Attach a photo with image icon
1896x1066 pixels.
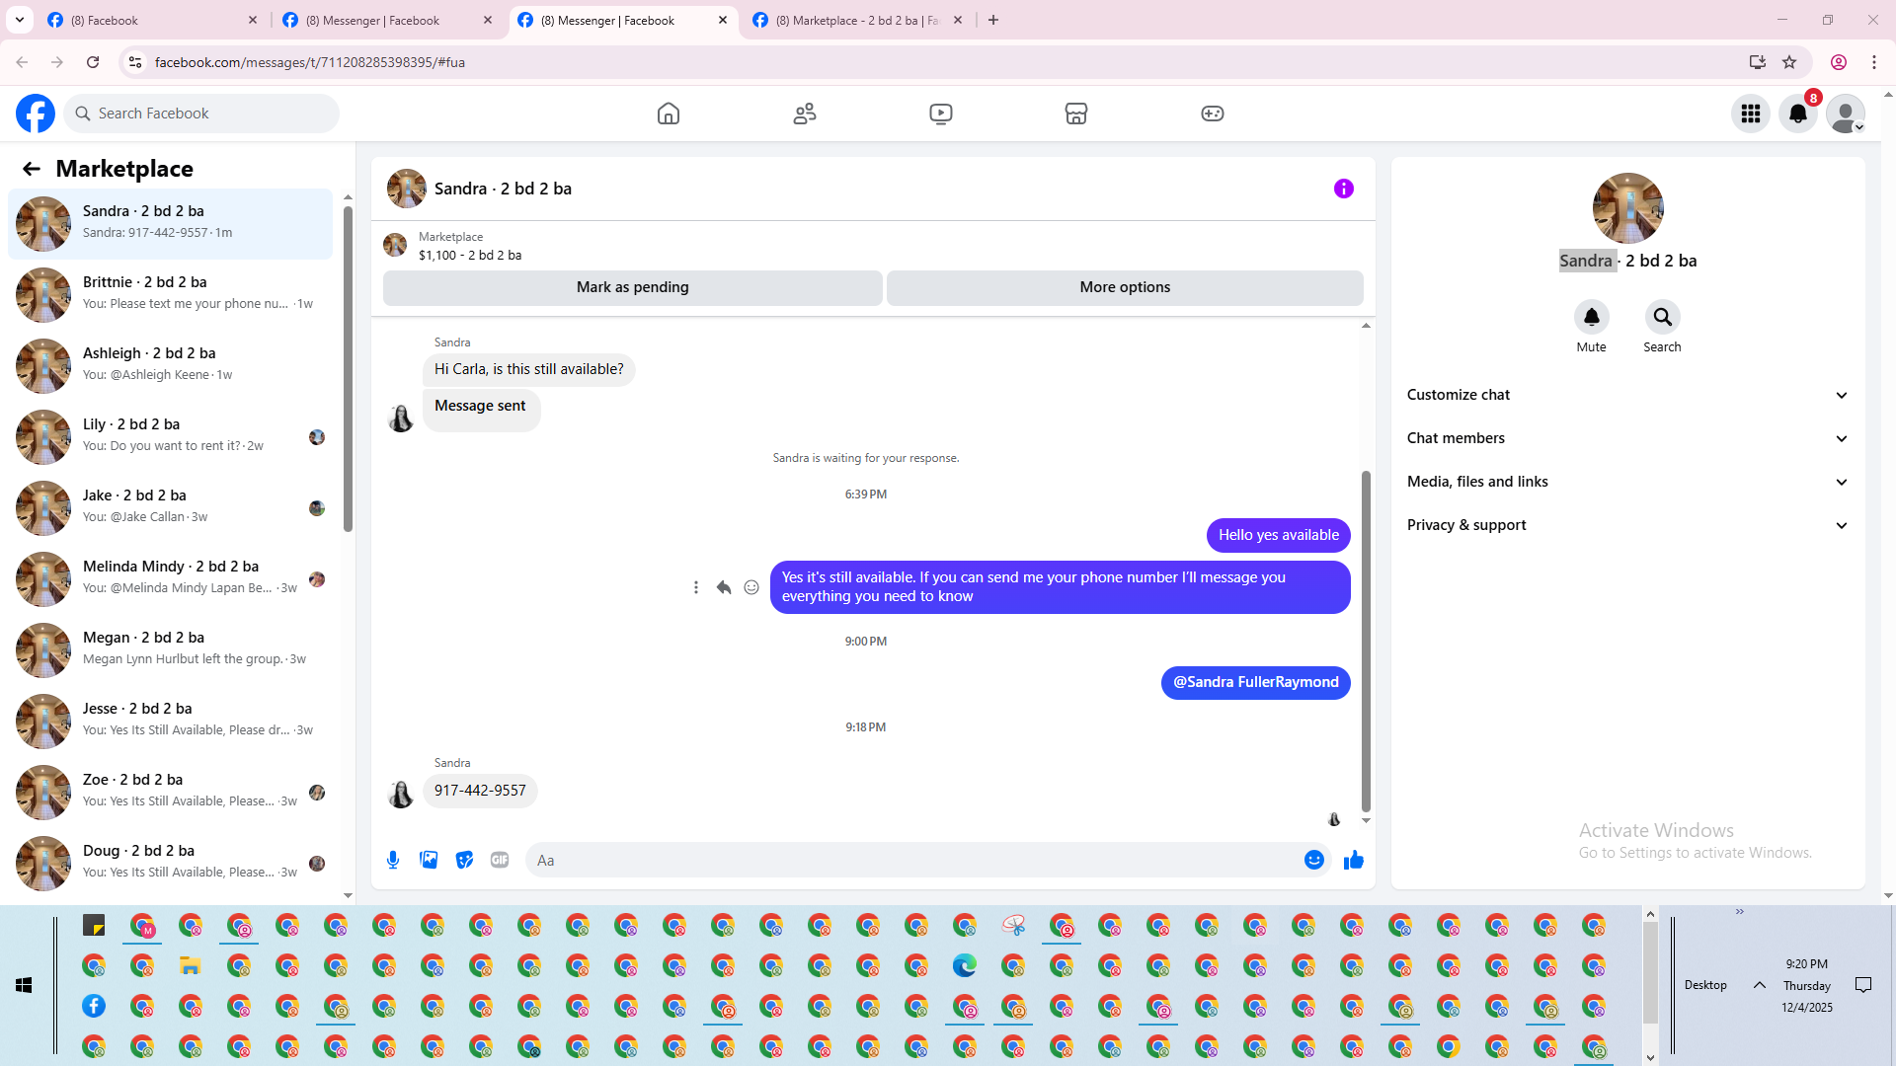click(x=429, y=860)
